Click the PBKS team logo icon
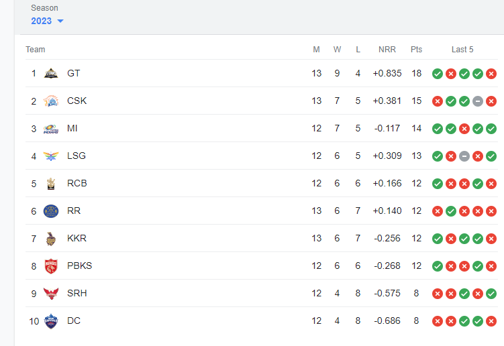Image resolution: width=504 pixels, height=346 pixels. [x=51, y=266]
